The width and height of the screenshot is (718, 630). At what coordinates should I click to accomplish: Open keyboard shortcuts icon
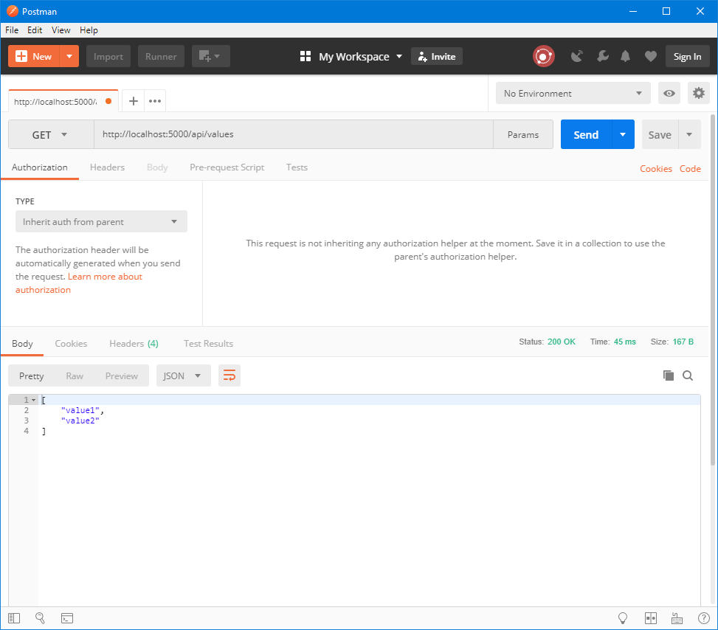(x=677, y=618)
